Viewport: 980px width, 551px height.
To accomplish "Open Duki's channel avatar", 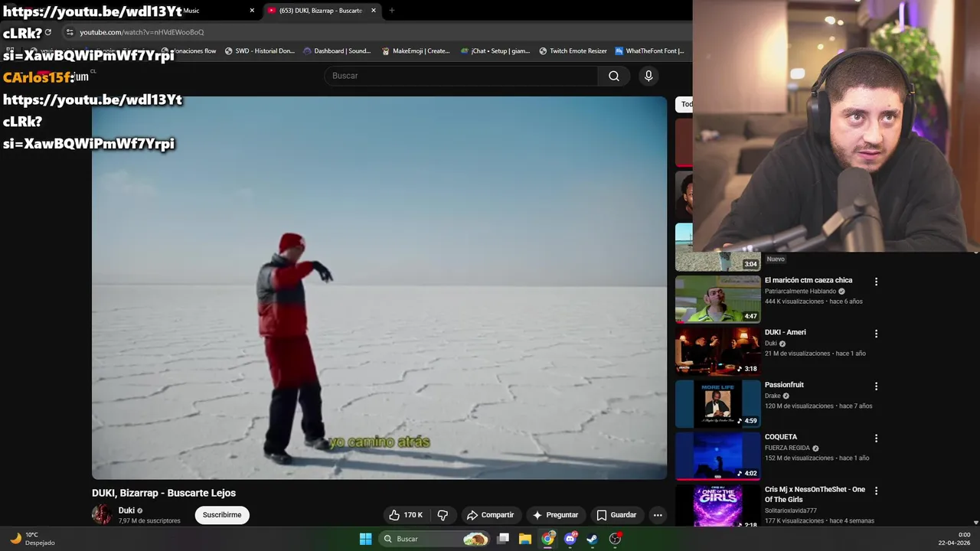I will click(x=102, y=514).
